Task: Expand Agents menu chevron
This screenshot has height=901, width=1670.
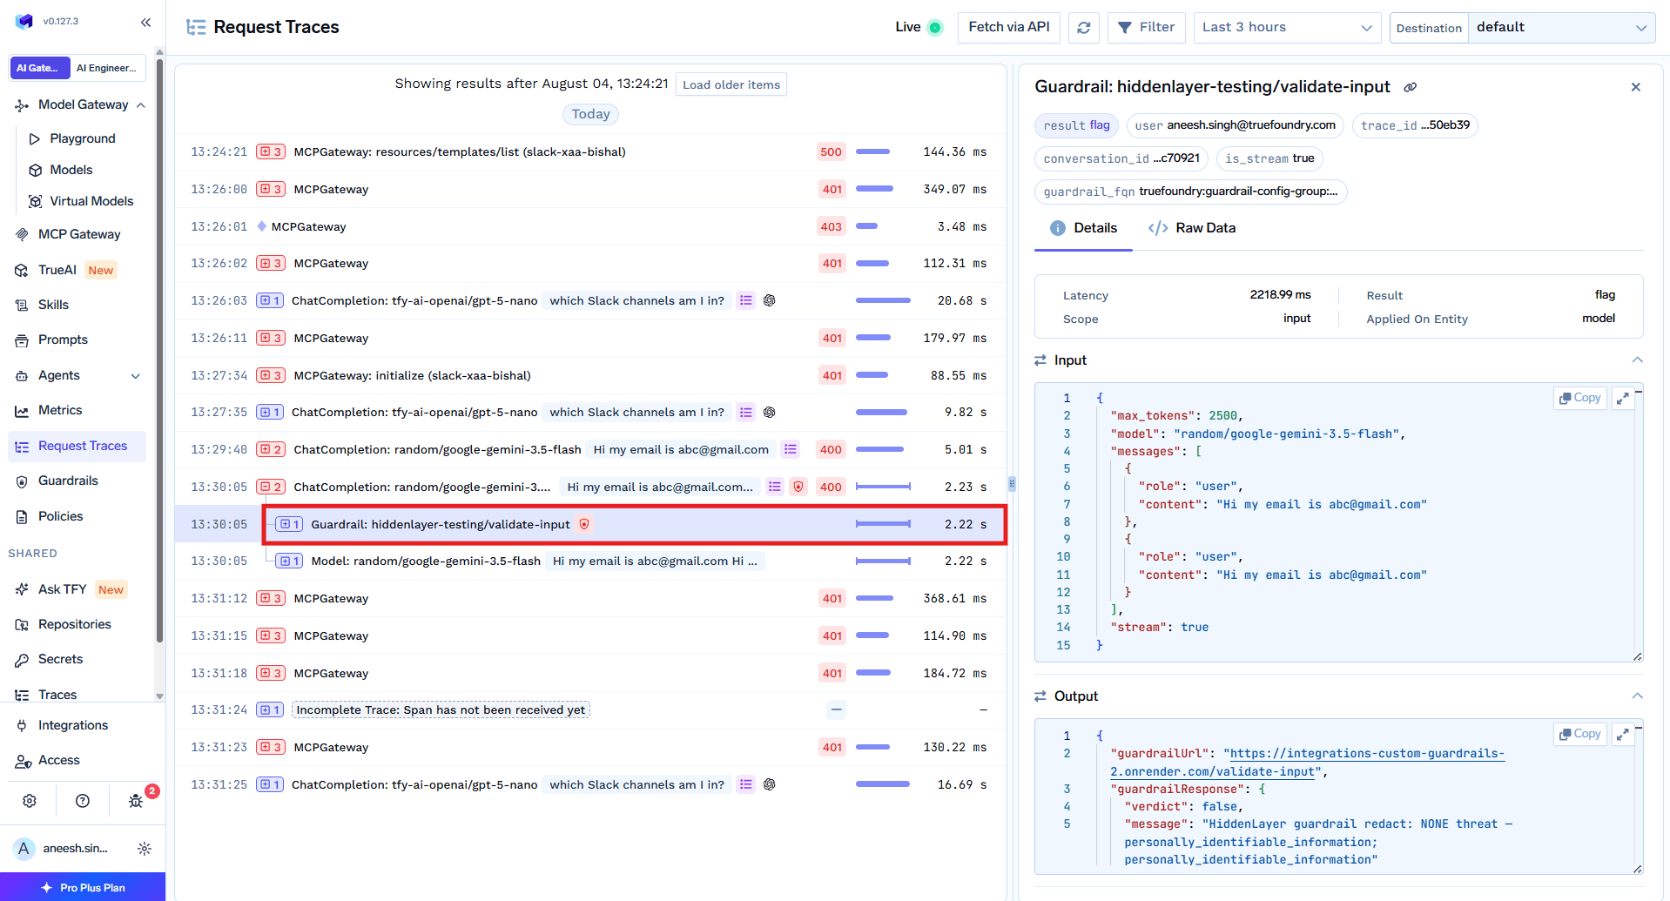Action: 136,376
